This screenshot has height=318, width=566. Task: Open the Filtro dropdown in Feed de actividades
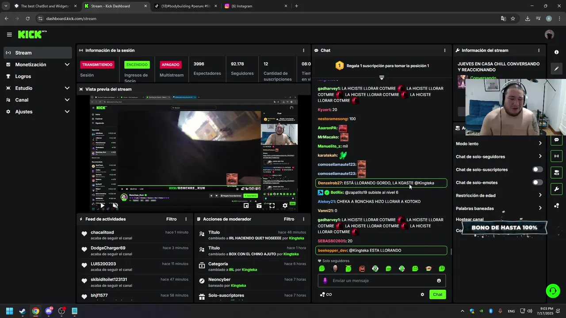(x=171, y=219)
